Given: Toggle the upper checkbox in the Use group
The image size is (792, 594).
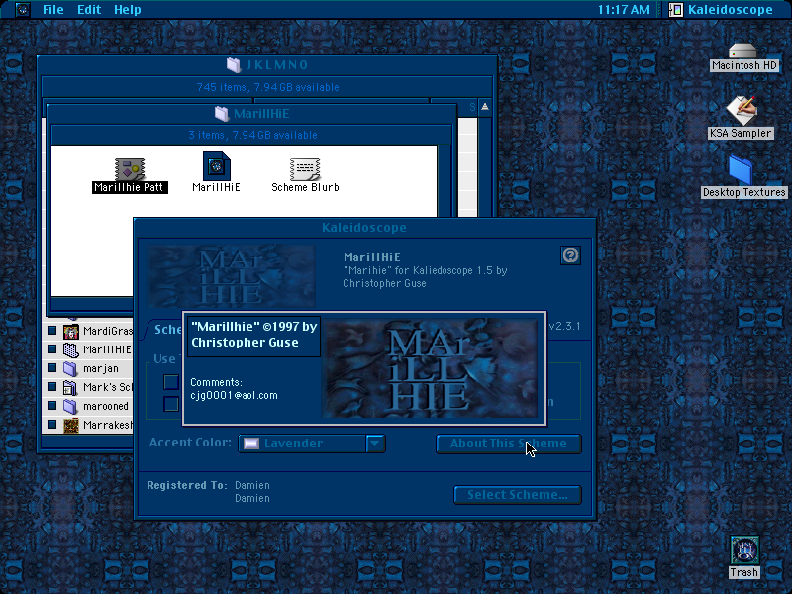Looking at the screenshot, I should point(171,382).
